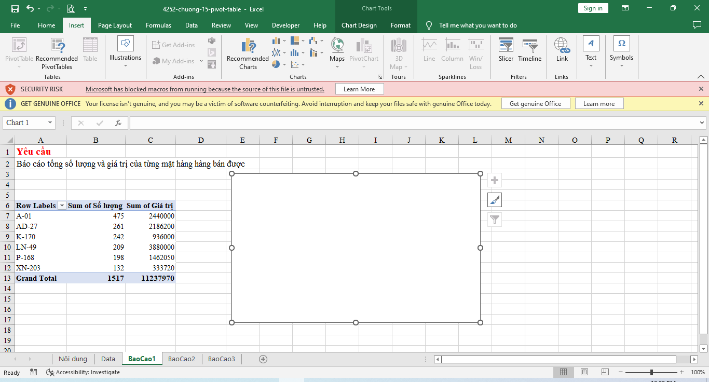This screenshot has height=382, width=709.
Task: Click into the formula bar input
Action: [x=413, y=123]
